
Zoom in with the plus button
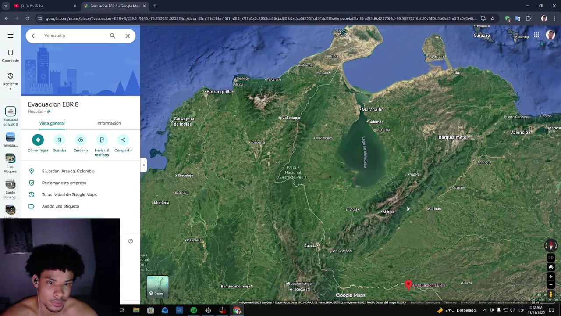click(551, 276)
